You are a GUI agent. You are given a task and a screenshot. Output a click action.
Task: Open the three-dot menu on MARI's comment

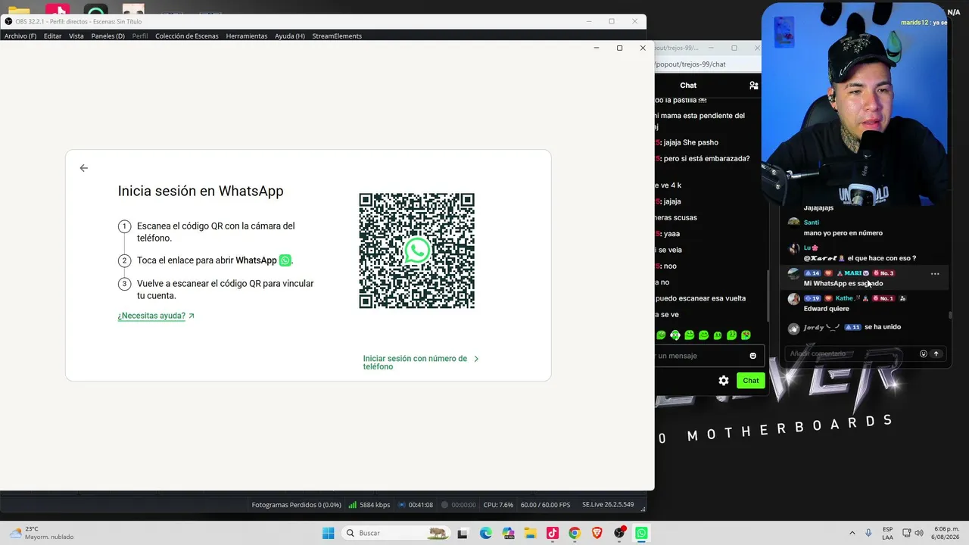click(x=935, y=274)
